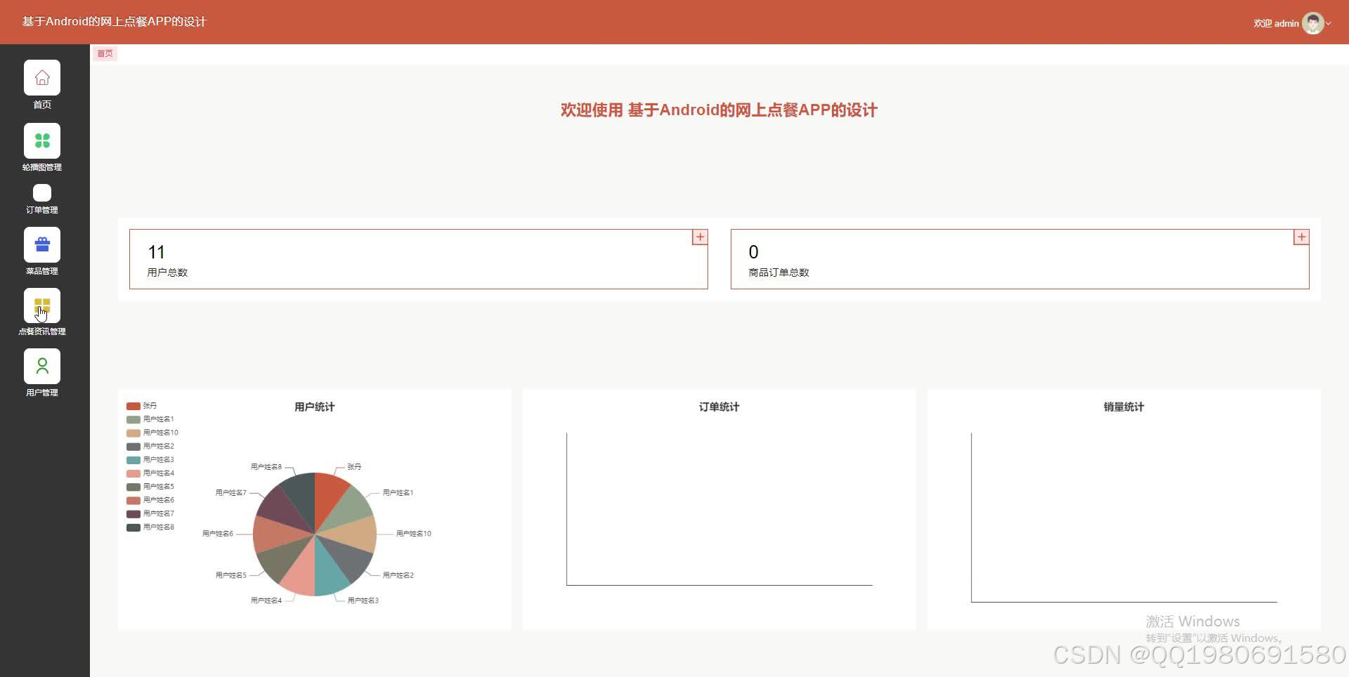This screenshot has width=1349, height=677.
Task: Select the 点餐资讯管理 grid icon
Action: [x=41, y=305]
